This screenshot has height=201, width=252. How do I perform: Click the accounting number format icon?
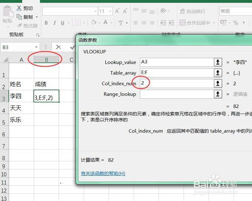coord(223,22)
